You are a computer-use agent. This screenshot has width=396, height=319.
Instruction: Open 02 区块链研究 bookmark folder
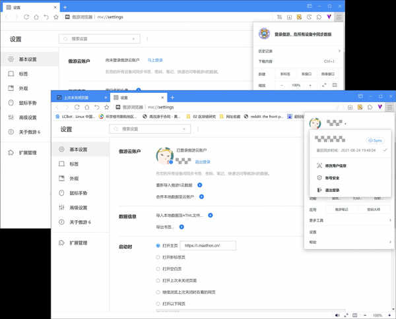click(x=201, y=117)
